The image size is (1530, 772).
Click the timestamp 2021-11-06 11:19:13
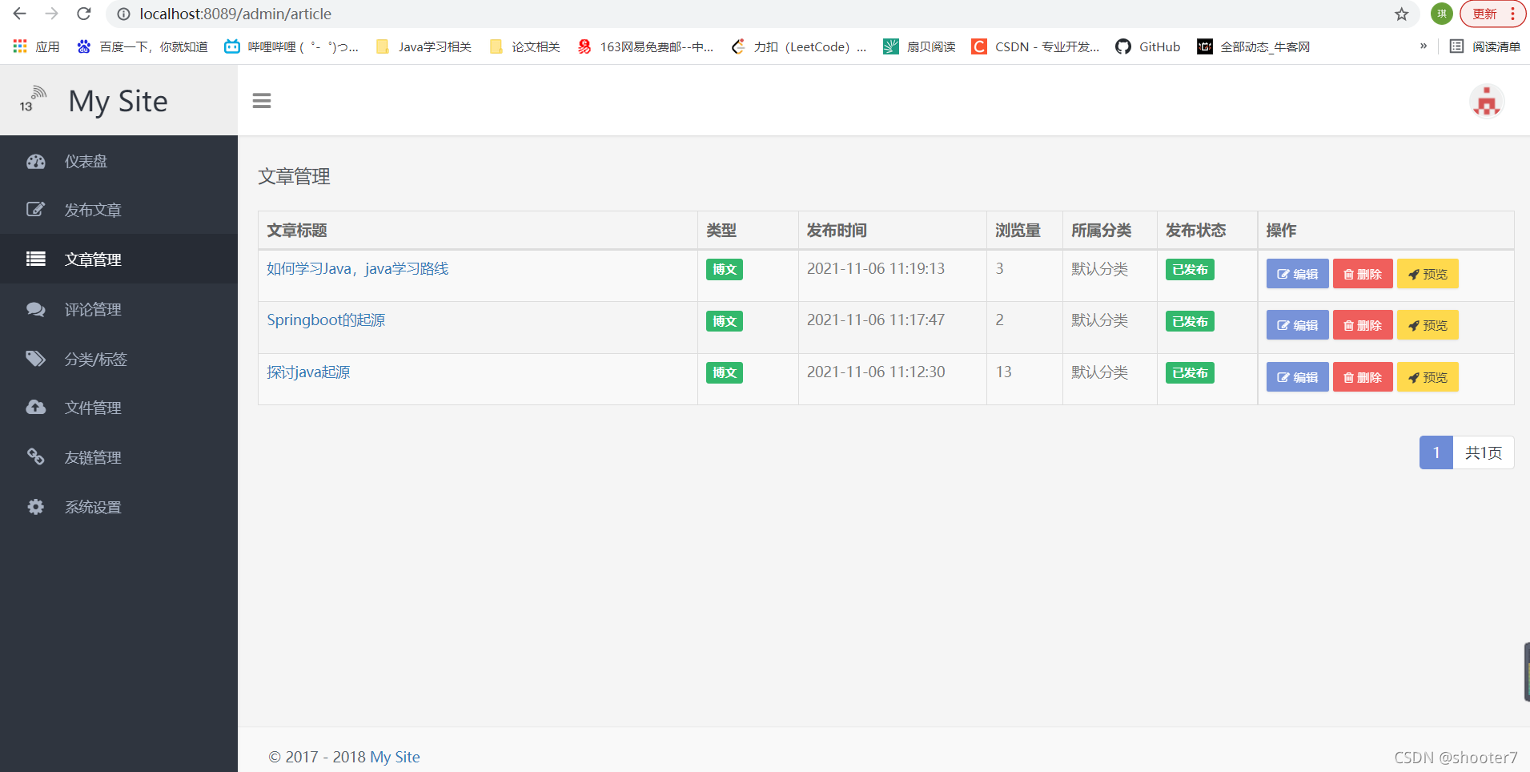[875, 268]
